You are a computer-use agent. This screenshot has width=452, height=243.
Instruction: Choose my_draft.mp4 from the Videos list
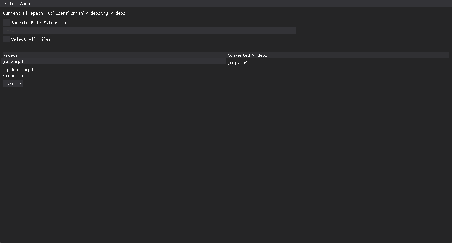coord(18,70)
